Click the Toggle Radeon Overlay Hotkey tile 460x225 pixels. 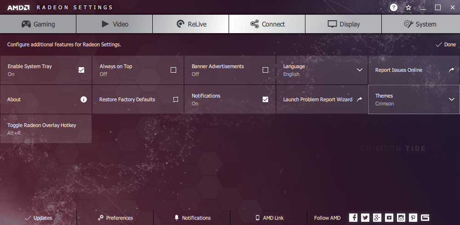tap(46, 129)
